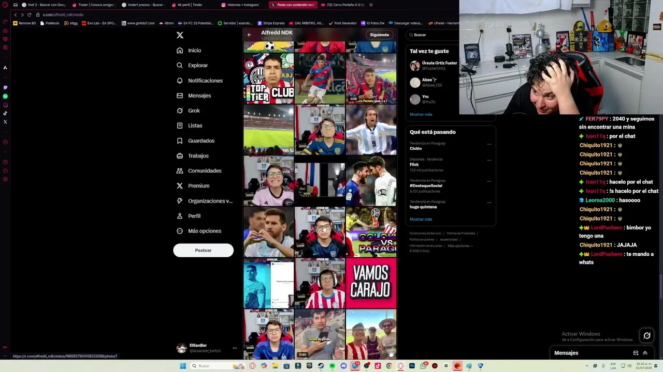Open Photoshop from the taskbar
This screenshot has height=372, width=663.
[x=412, y=366]
